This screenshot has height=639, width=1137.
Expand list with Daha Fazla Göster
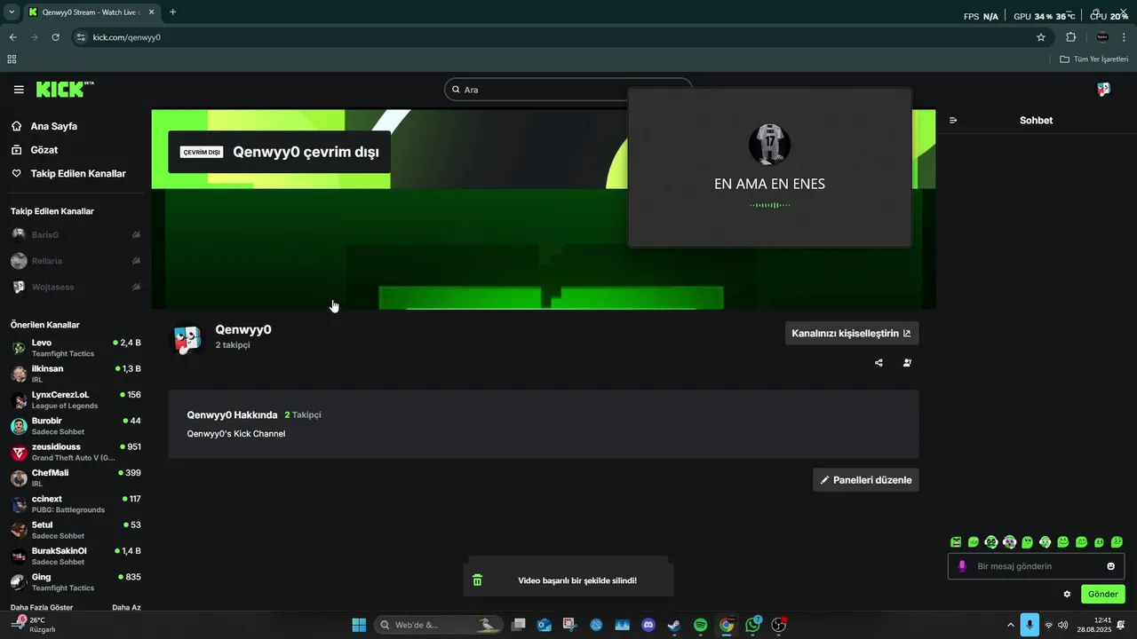(43, 608)
